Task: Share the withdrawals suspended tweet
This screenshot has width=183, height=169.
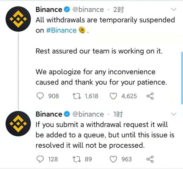Action: [x=150, y=96]
